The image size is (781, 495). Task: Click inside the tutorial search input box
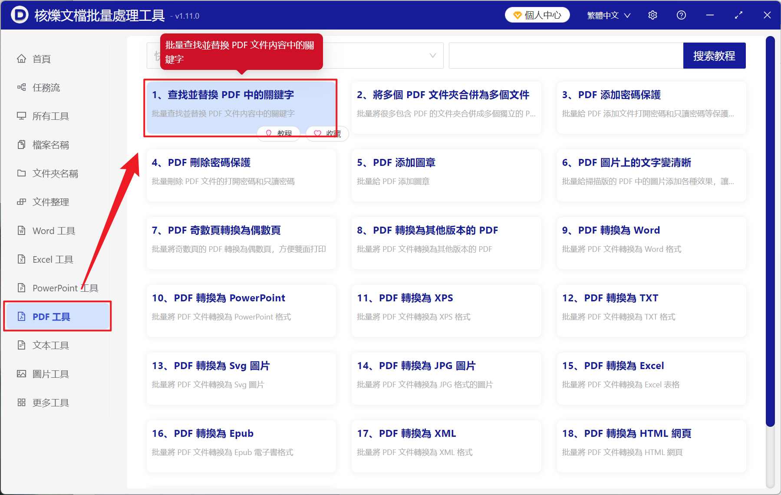click(564, 55)
